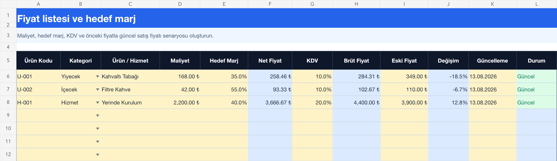
Task: Select column G header
Action: tap(312, 4)
